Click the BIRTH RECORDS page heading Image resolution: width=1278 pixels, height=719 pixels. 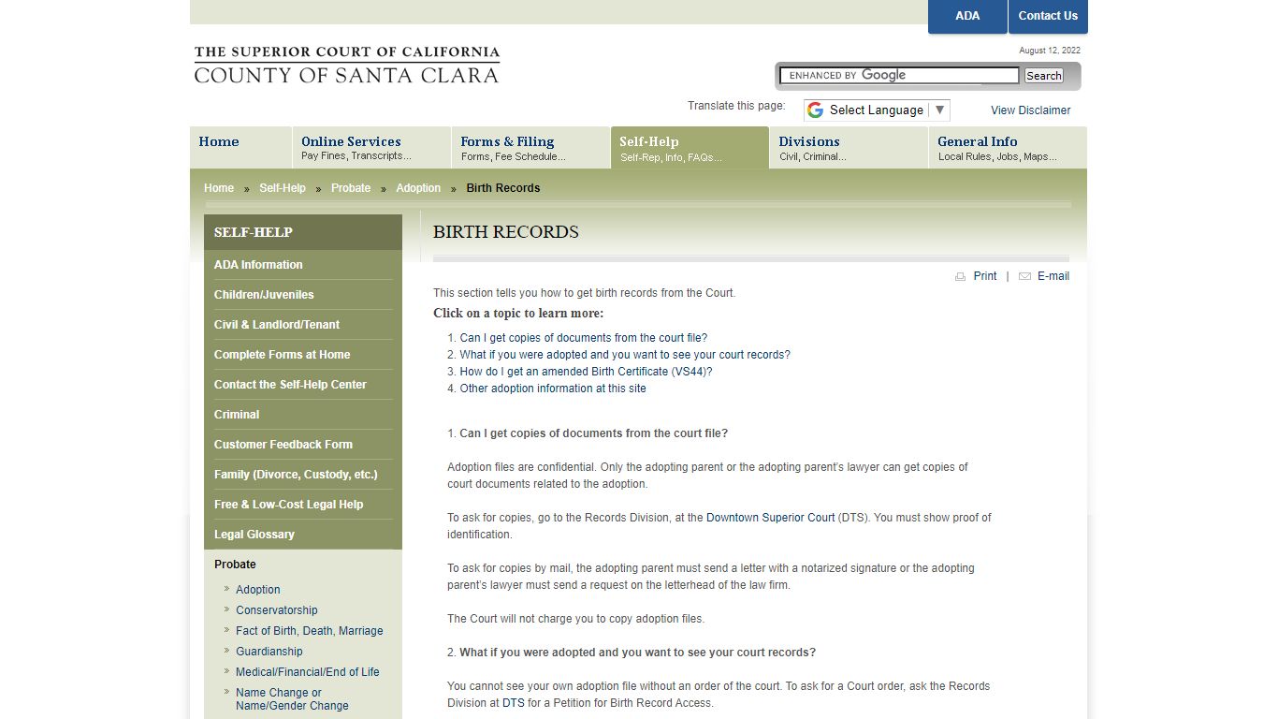tap(506, 232)
